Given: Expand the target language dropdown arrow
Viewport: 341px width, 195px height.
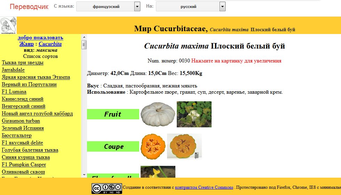Looking at the screenshot, I should 222,7.
